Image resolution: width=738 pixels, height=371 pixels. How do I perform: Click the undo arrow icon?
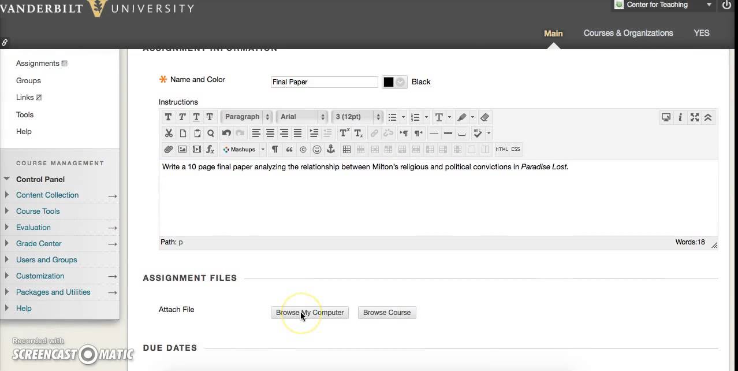pos(226,133)
